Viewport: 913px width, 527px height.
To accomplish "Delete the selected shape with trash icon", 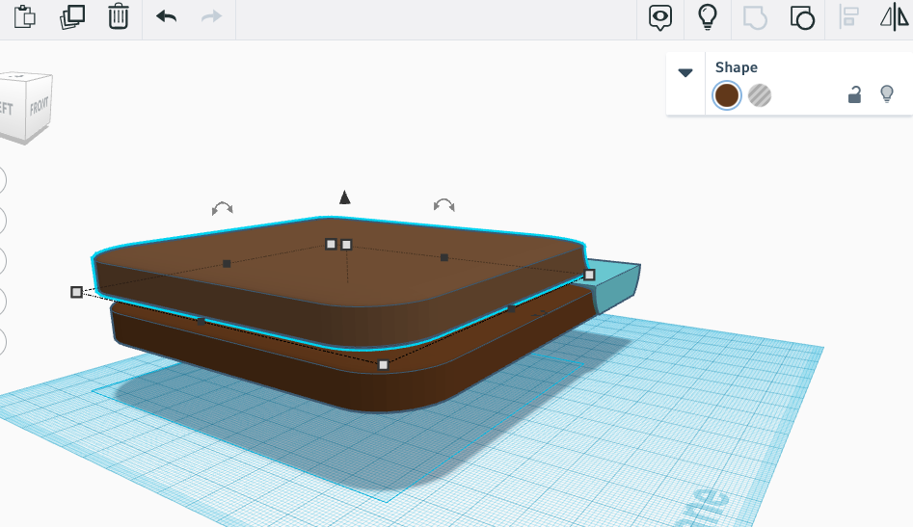I will point(119,16).
